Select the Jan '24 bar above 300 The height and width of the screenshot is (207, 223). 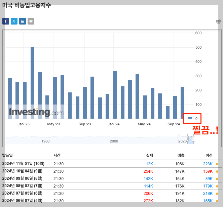pos(115,95)
